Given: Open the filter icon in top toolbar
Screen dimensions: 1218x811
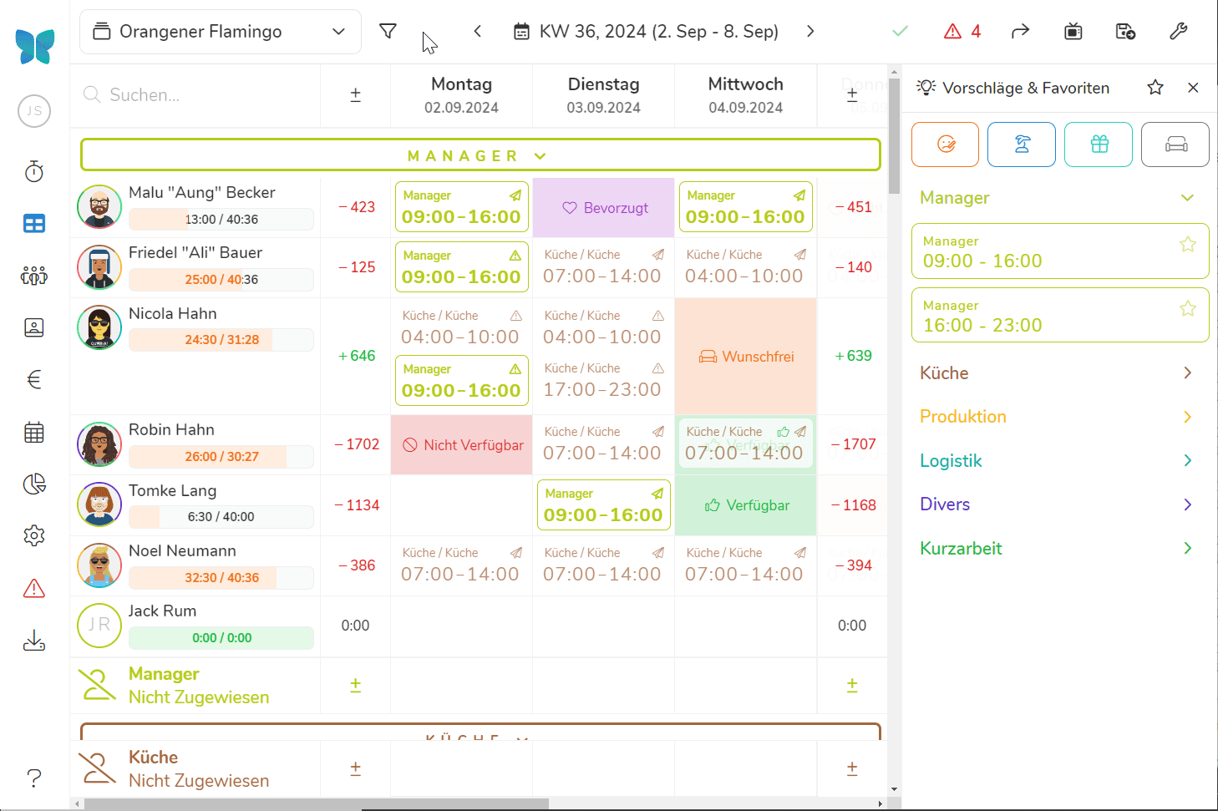Looking at the screenshot, I should point(388,32).
